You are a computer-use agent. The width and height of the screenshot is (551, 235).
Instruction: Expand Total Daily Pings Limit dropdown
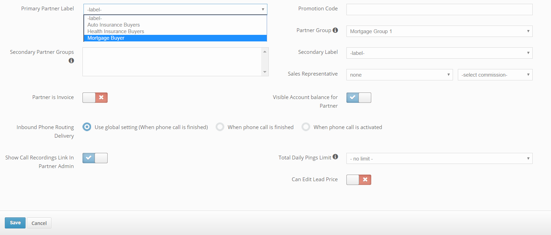coord(439,159)
